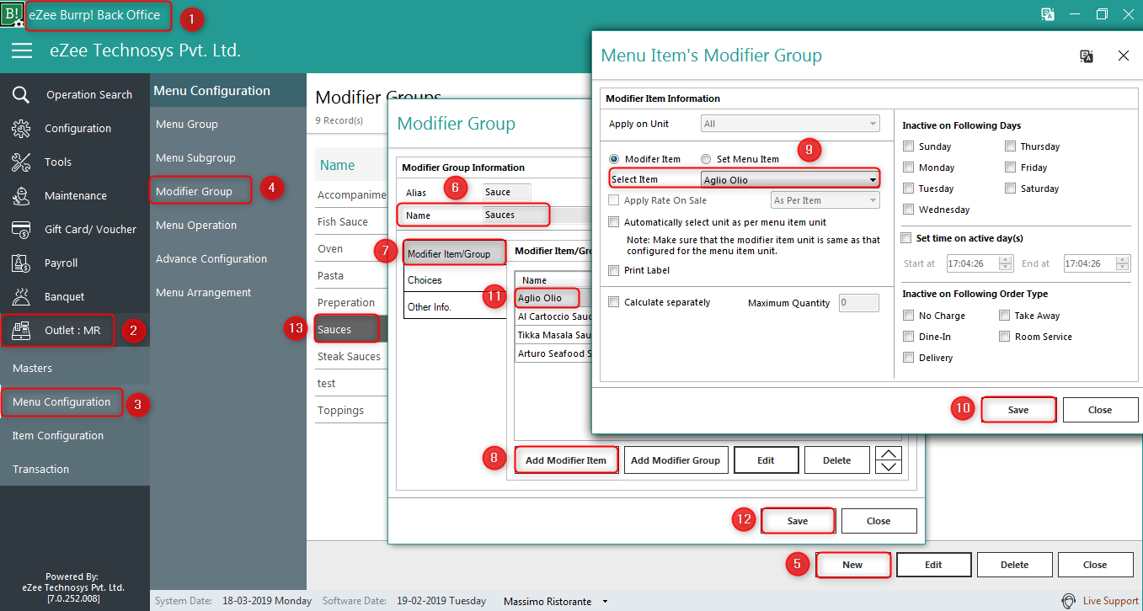Click the Live Support headset icon
1143x611 pixels.
pos(1068,601)
